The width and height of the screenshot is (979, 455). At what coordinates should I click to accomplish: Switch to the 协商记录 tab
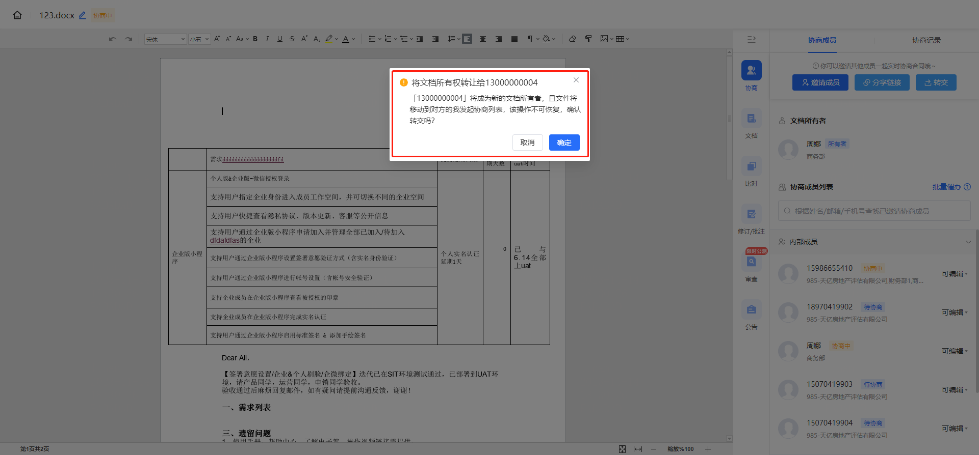click(926, 40)
